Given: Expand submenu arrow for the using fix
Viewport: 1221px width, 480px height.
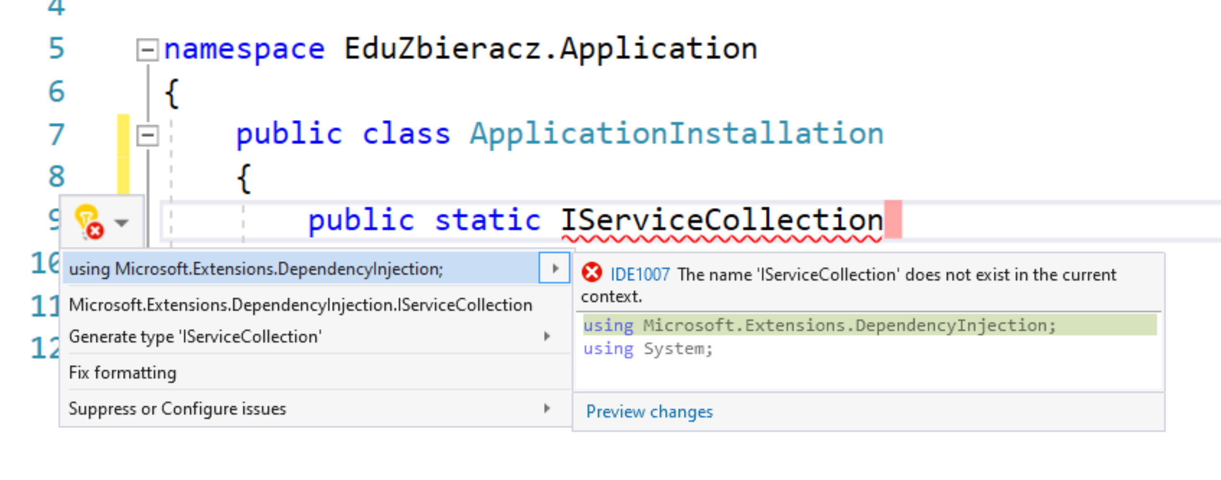Looking at the screenshot, I should click(555, 268).
